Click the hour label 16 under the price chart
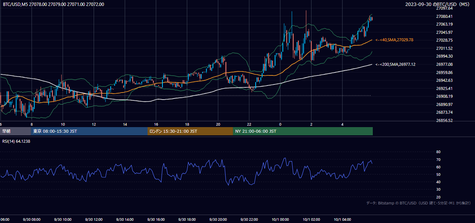 click(156, 124)
